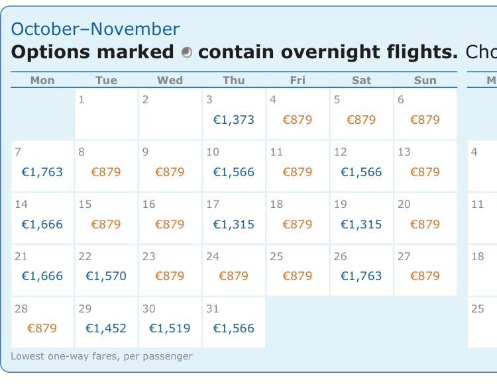Pick Saturday October 19 fare €1,315

361,224
